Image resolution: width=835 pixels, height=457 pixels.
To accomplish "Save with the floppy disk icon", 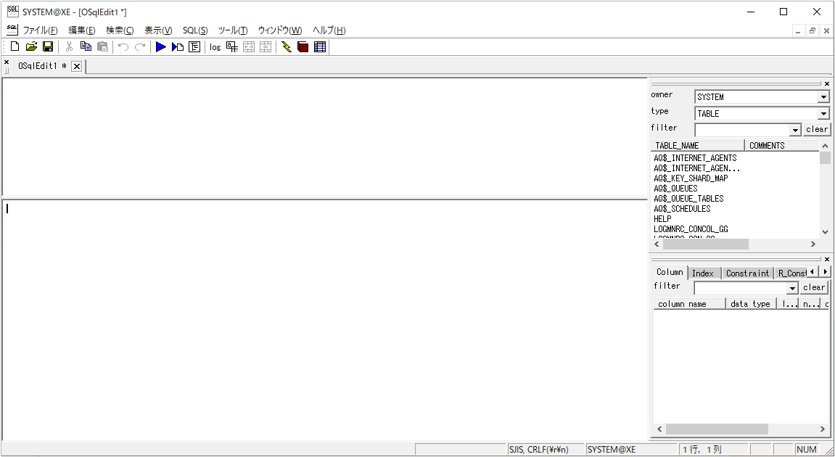I will point(48,47).
